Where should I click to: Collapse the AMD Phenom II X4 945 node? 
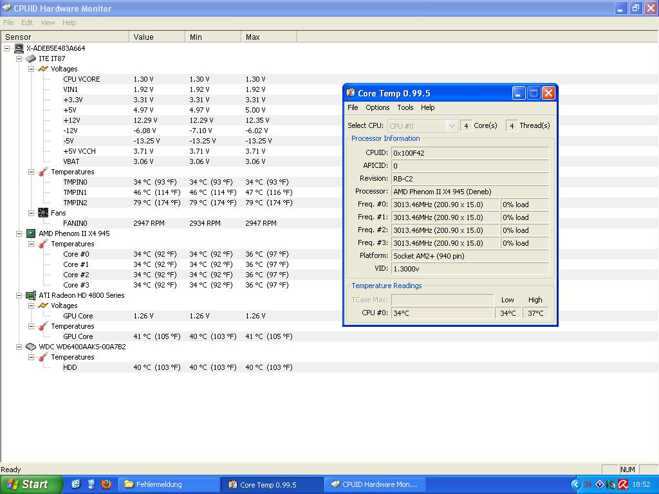coord(19,233)
